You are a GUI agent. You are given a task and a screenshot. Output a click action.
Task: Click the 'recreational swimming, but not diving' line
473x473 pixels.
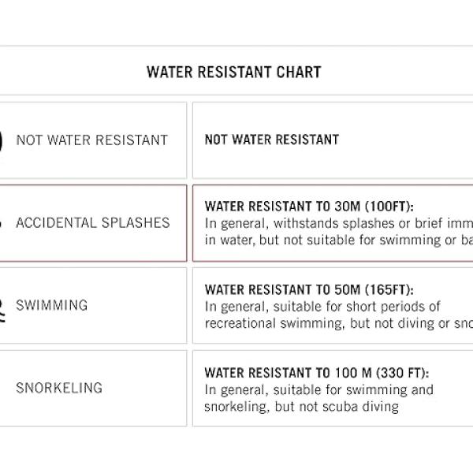339,323
